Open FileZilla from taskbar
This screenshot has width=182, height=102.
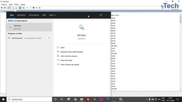[88, 99]
